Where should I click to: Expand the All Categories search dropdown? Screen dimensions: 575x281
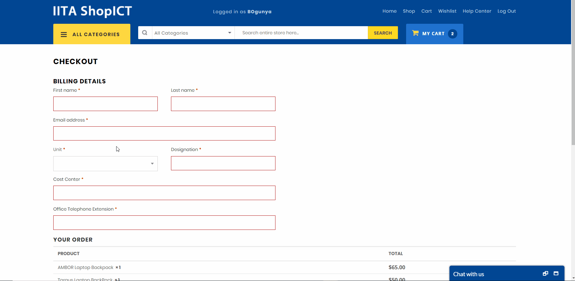[193, 33]
